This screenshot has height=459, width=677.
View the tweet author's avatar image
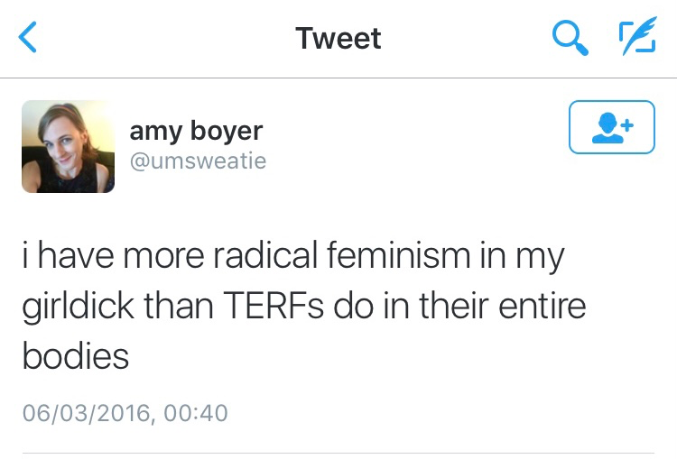69,146
